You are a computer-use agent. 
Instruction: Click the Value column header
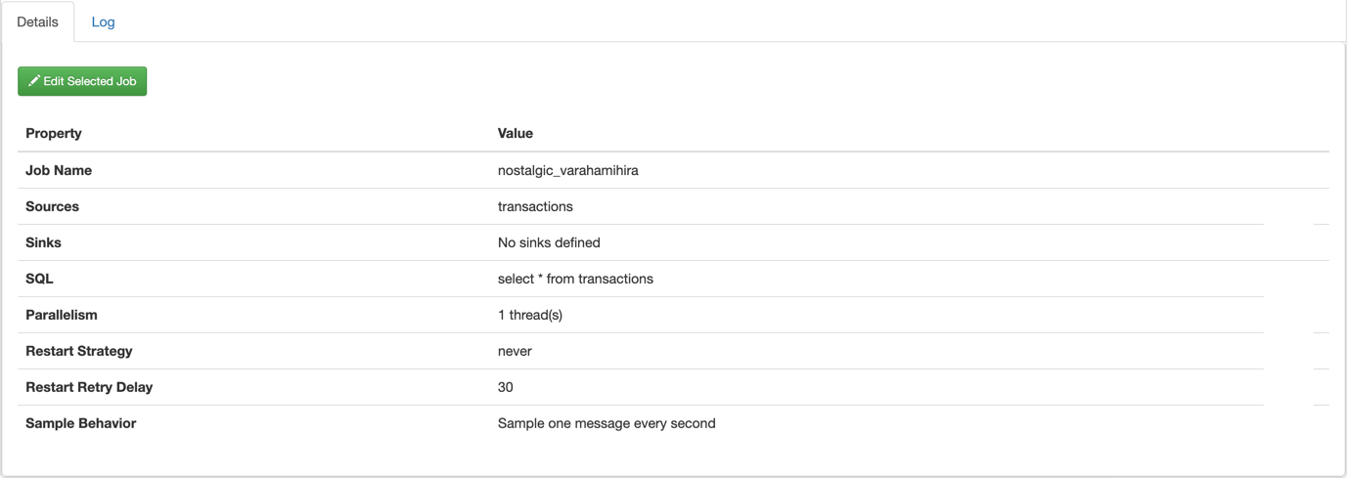point(516,133)
